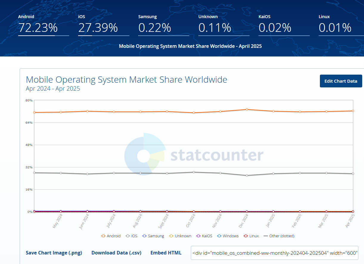Save Chart Image (.png) link
Viewport: 364px width, 264px height.
(x=54, y=253)
